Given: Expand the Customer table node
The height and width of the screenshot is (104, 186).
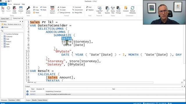Looking at the screenshot, I should point(2,37).
